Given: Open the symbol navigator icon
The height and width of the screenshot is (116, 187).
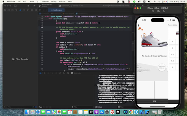Looking at the screenshot, I should tap(12, 10).
